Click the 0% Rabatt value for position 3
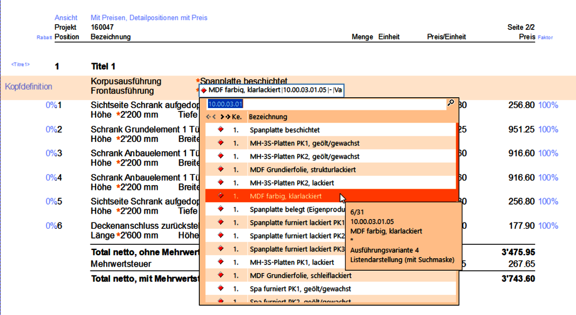The image size is (576, 315). (x=51, y=153)
